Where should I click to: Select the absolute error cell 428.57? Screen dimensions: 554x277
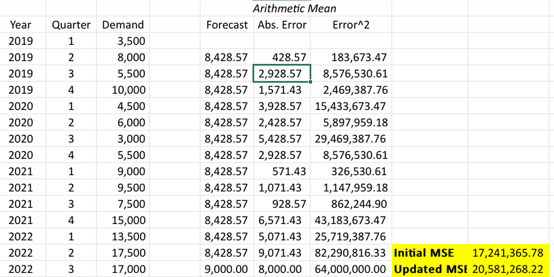pyautogui.click(x=282, y=58)
